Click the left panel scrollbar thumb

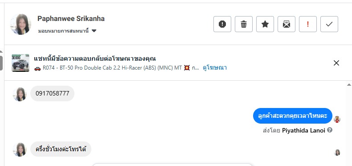pyautogui.click(x=1, y=63)
